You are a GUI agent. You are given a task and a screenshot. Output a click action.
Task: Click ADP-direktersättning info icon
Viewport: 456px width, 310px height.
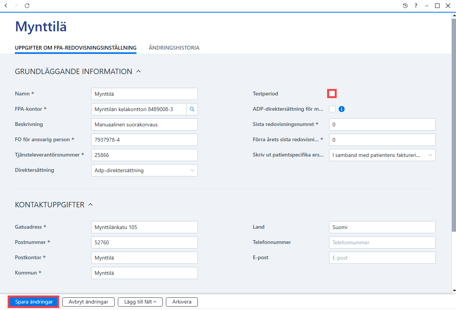click(342, 109)
